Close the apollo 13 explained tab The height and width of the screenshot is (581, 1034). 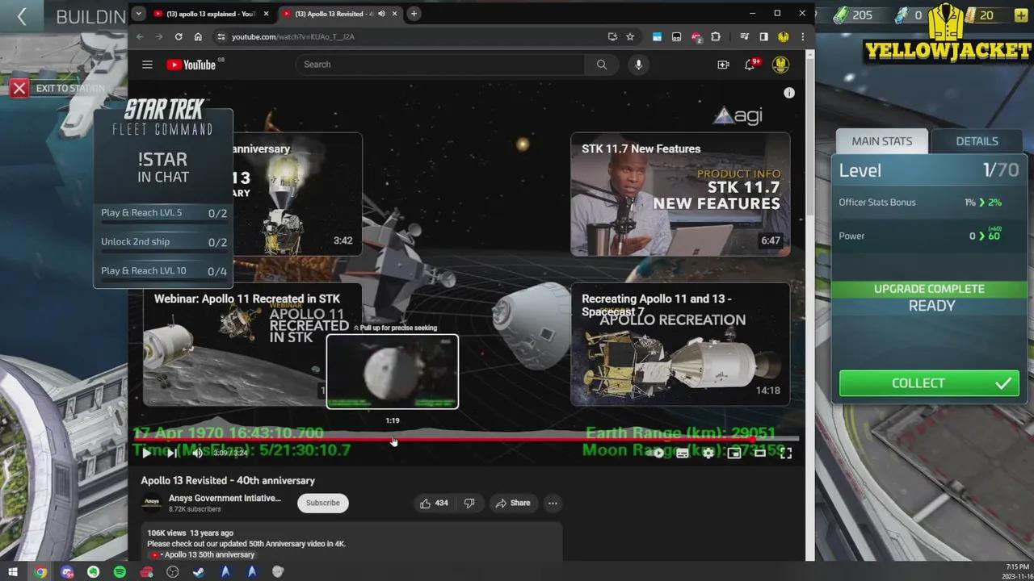pyautogui.click(x=266, y=14)
